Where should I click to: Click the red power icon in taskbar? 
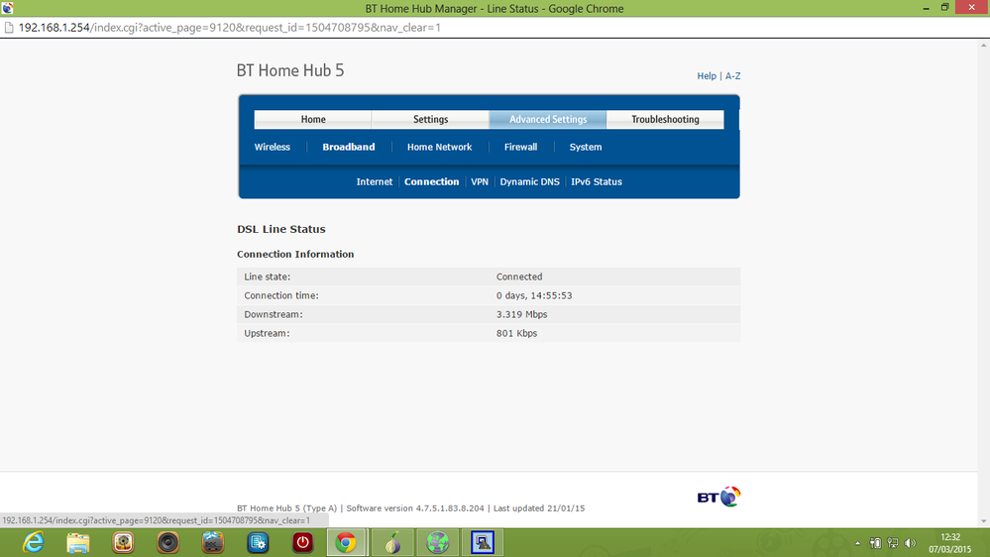pos(303,542)
